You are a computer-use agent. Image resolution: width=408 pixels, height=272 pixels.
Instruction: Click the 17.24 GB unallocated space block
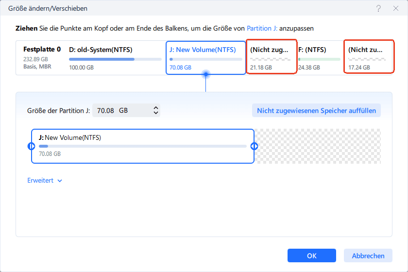click(x=368, y=57)
